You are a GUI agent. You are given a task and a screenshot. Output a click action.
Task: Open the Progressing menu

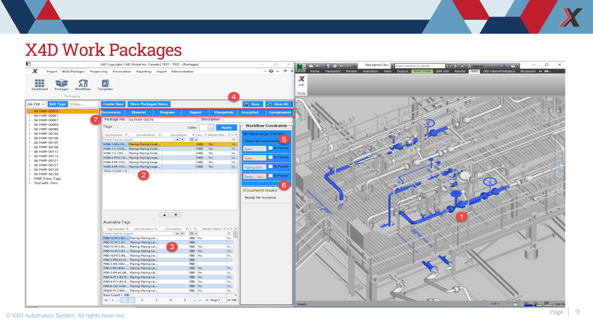pyautogui.click(x=99, y=71)
